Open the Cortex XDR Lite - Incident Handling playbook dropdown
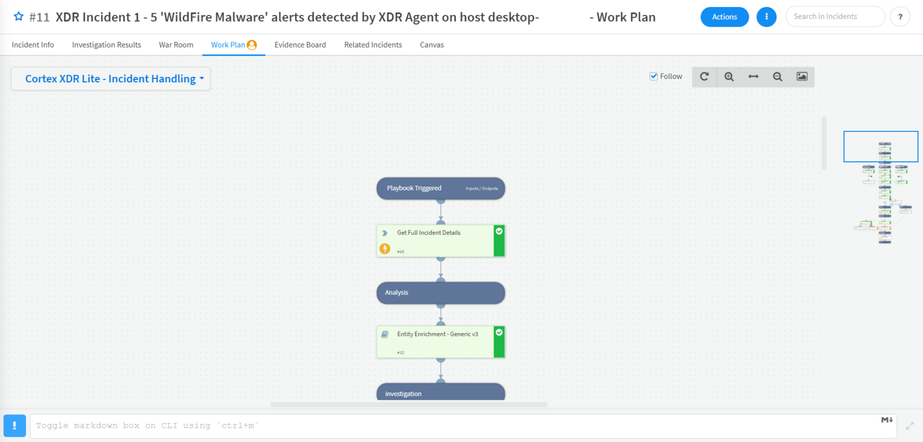Screen dimensions: 923x442 (111, 79)
